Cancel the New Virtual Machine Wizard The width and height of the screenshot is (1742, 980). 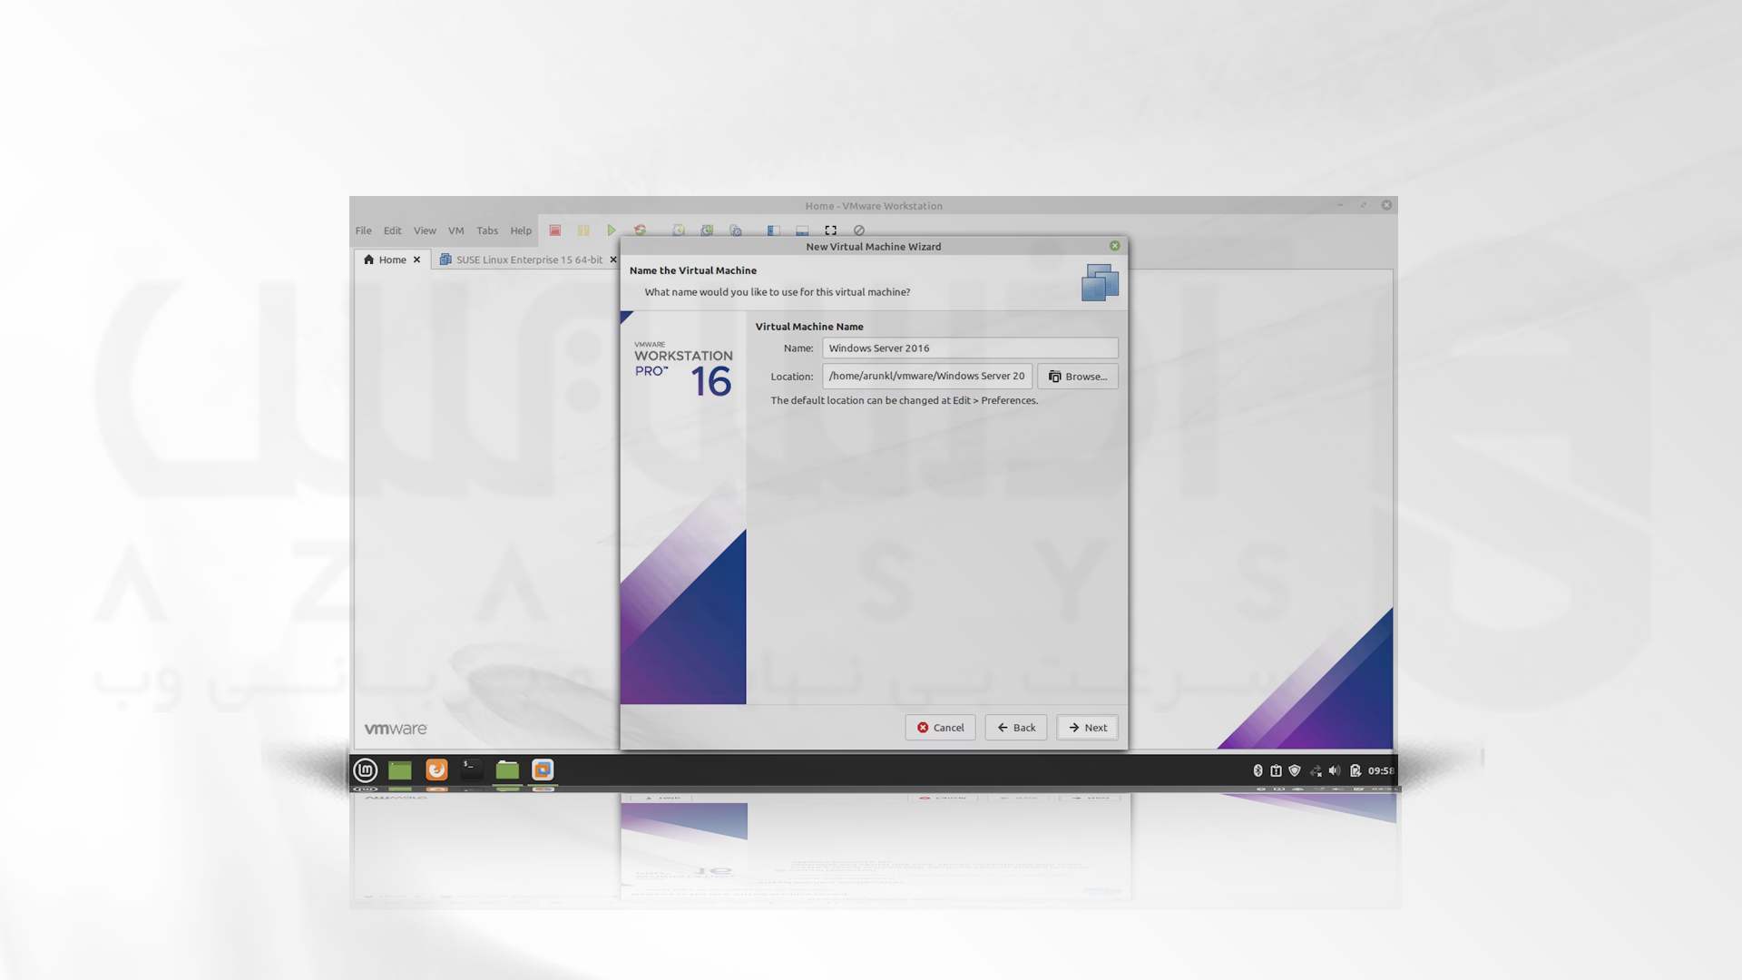(x=940, y=726)
